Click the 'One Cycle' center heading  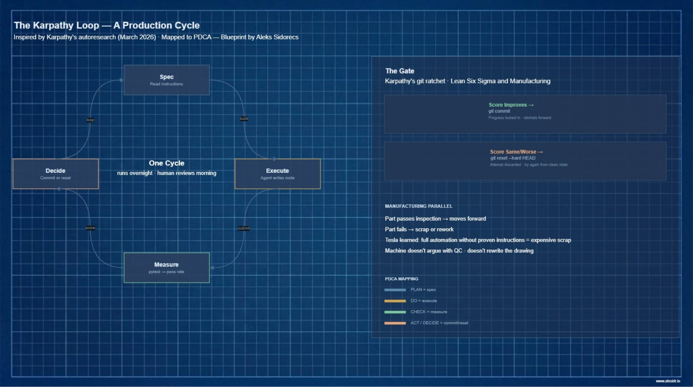166,163
